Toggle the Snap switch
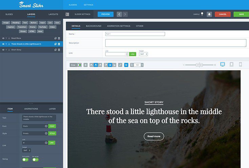 [79, 65]
